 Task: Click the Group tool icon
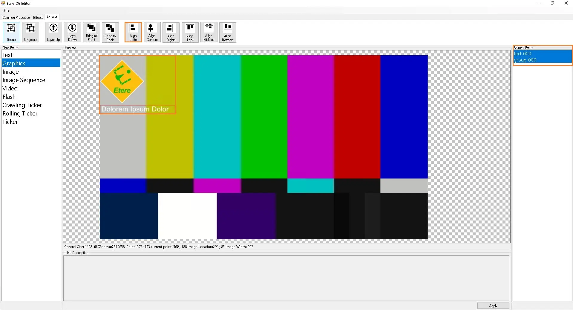11,32
